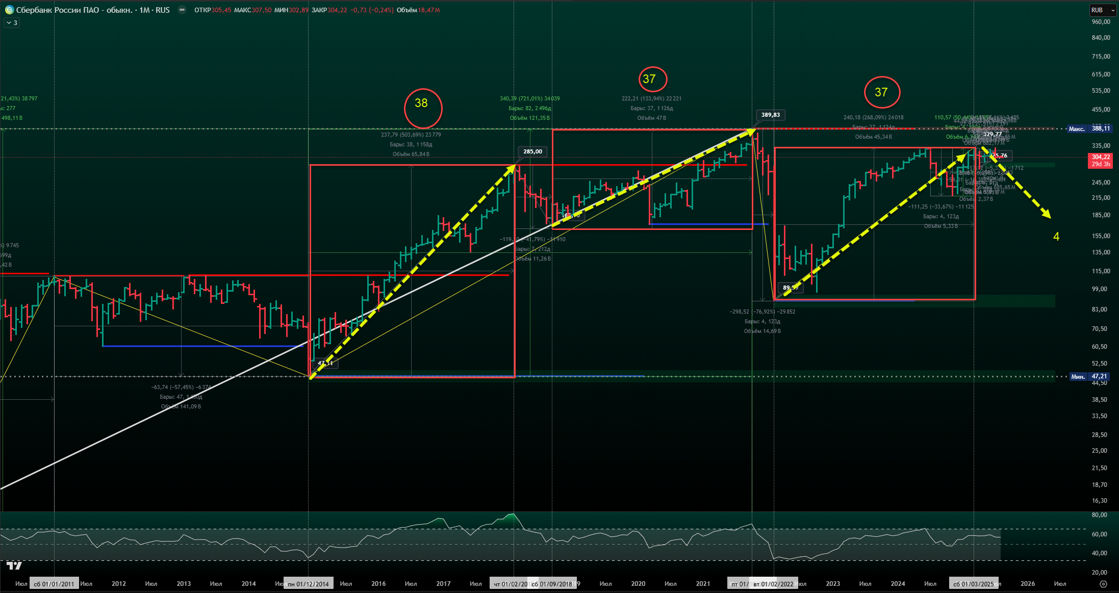Screen dimensions: 1119x593
Task: Click the 16,30 price axis value
Action: point(1099,501)
